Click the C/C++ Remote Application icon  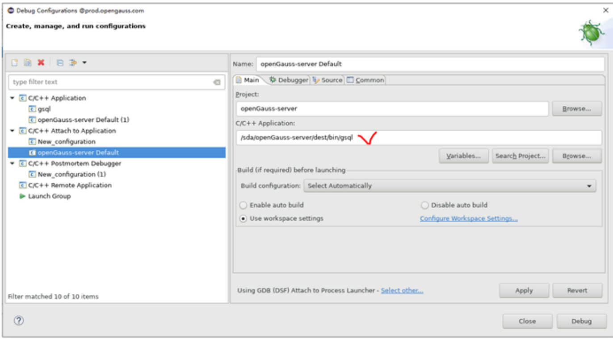coord(23,185)
